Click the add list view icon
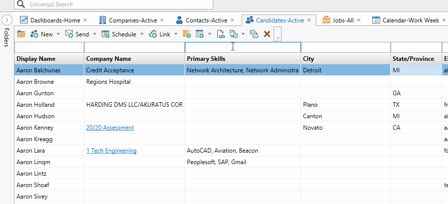 click(200, 34)
